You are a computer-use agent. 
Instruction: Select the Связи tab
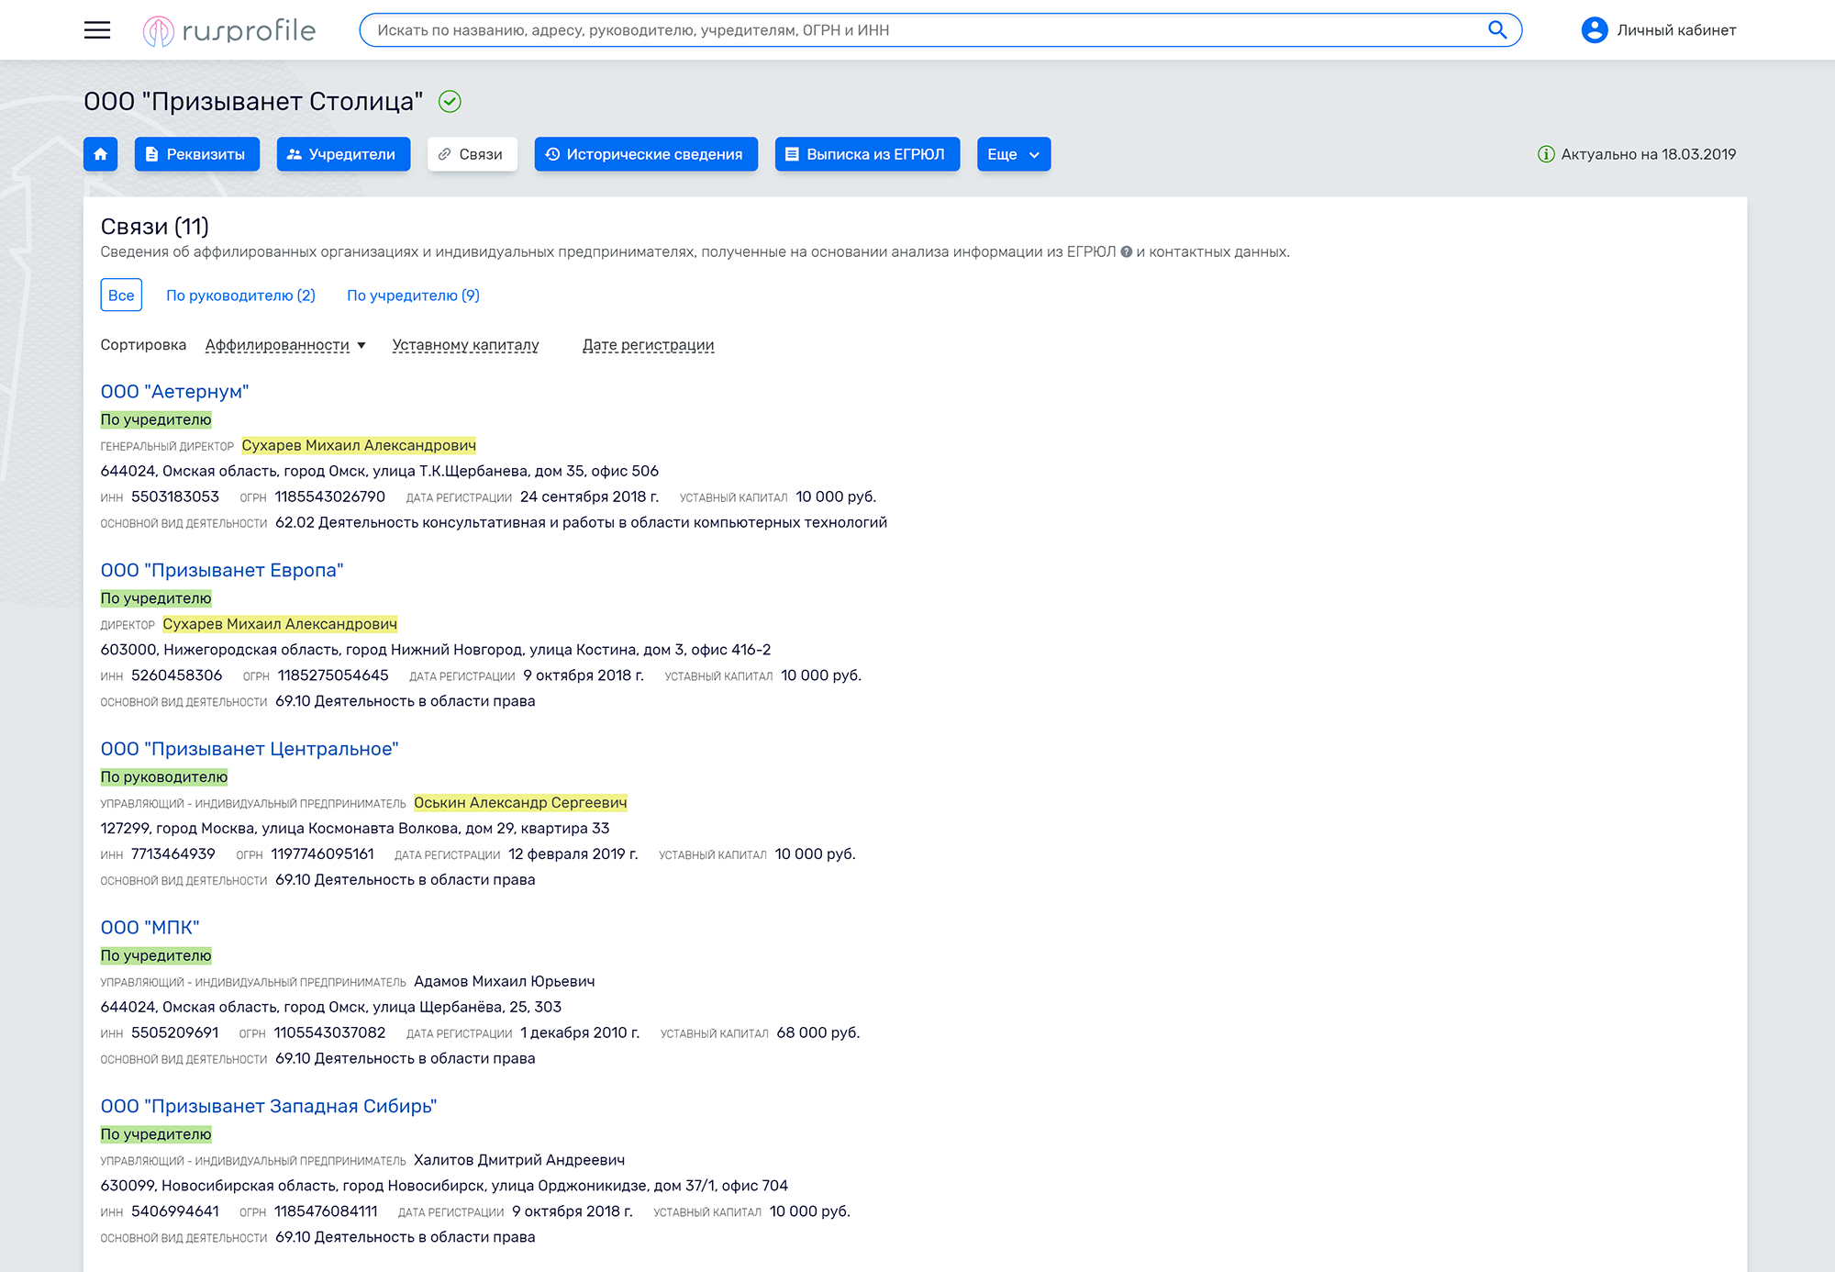[473, 154]
